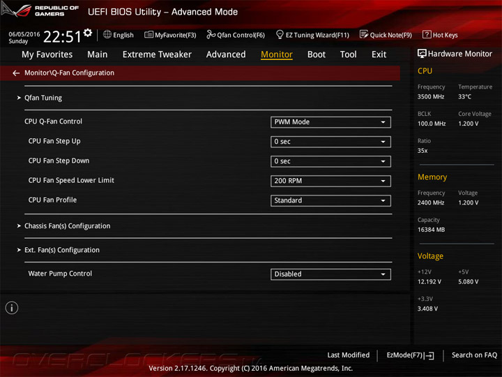
Task: Click the info circle icon
Action: [12, 308]
